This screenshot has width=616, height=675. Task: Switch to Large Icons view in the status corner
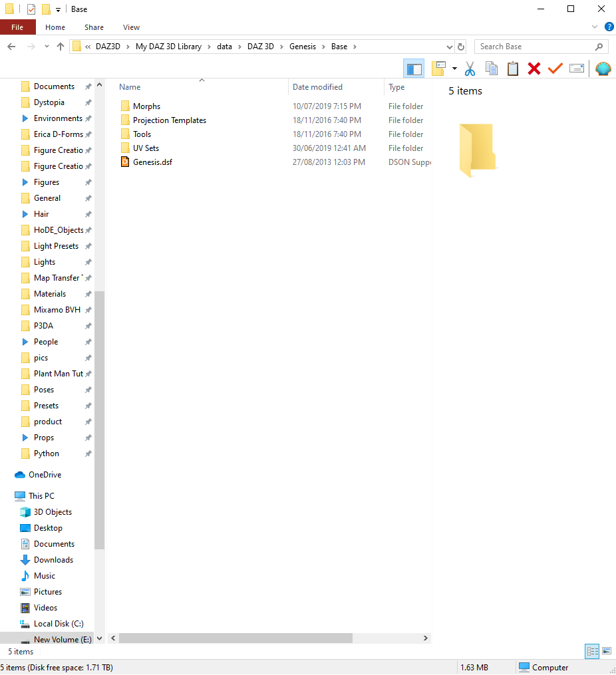[607, 651]
